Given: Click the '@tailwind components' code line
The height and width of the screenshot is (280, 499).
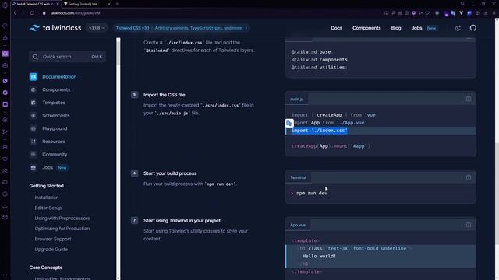Looking at the screenshot, I should pyautogui.click(x=320, y=60).
